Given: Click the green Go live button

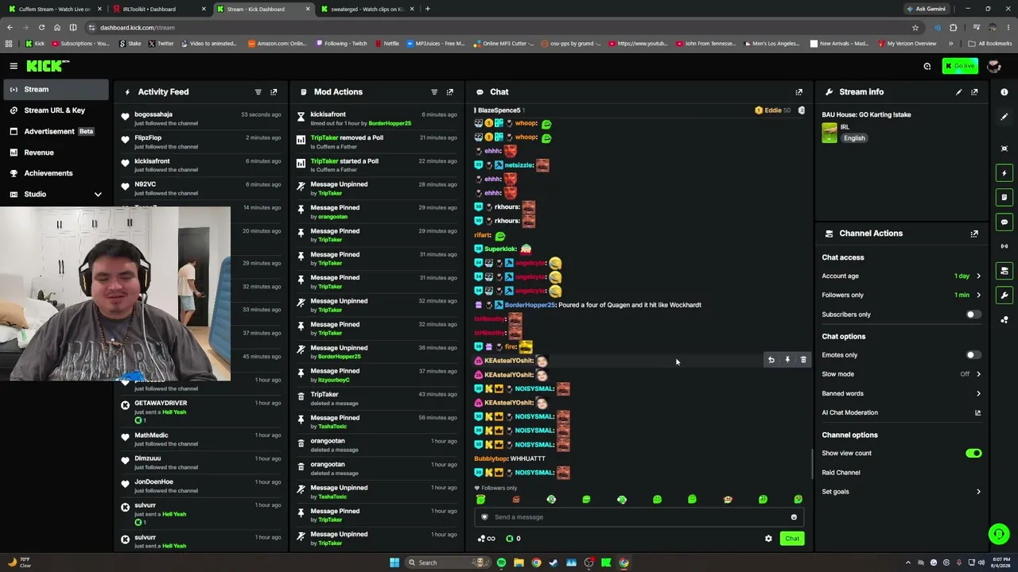Looking at the screenshot, I should click(960, 66).
